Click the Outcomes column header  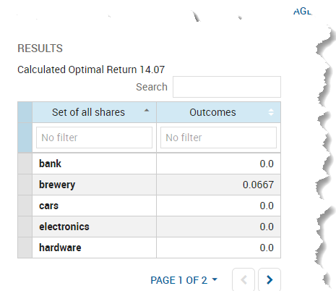218,112
